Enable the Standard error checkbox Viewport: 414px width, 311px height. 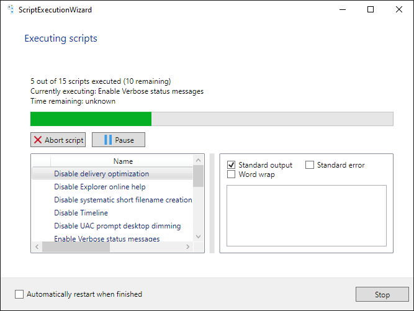coord(310,165)
